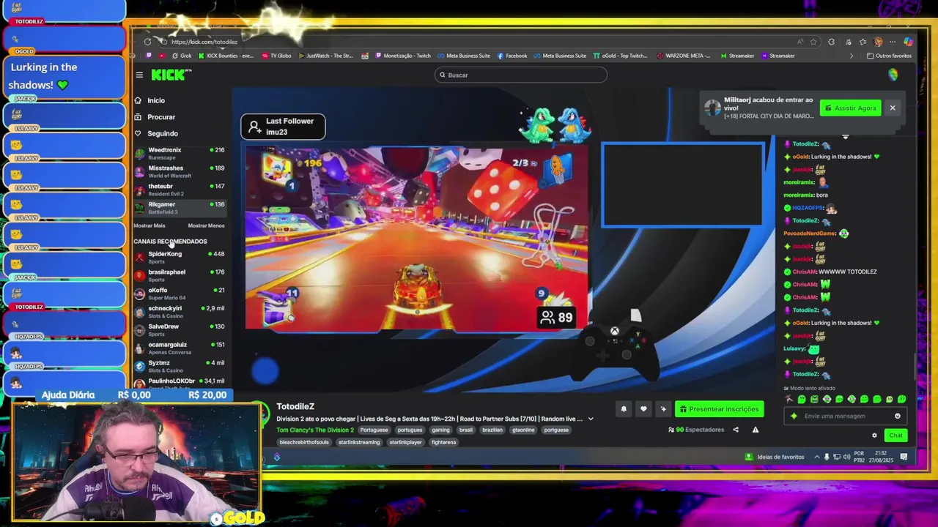The width and height of the screenshot is (938, 527).
Task: Open Misstrashes channel
Action: coord(180,171)
